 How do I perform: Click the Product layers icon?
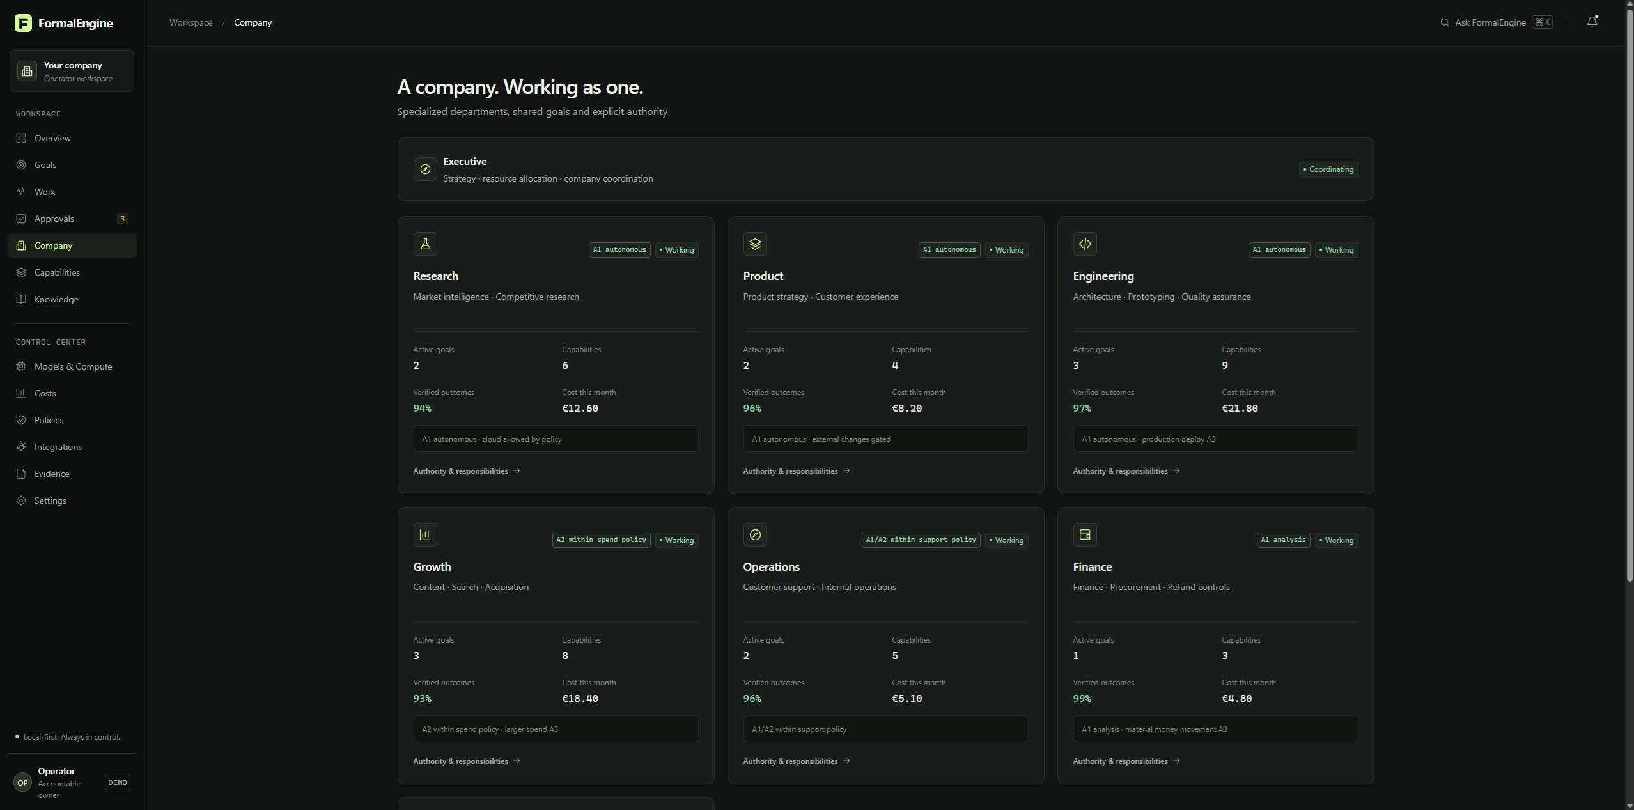[755, 244]
